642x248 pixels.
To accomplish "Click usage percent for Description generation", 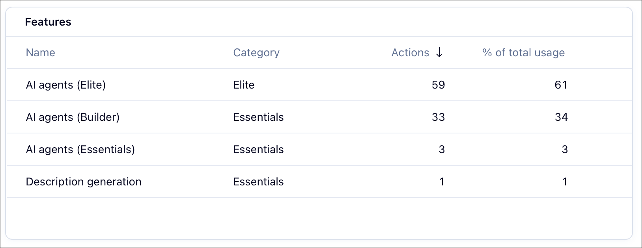I will pyautogui.click(x=565, y=182).
